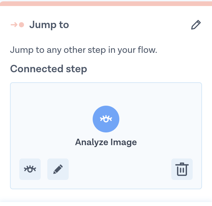The image size is (212, 206).
Task: Click the blue Analyze Image circle icon
Action: [106, 119]
